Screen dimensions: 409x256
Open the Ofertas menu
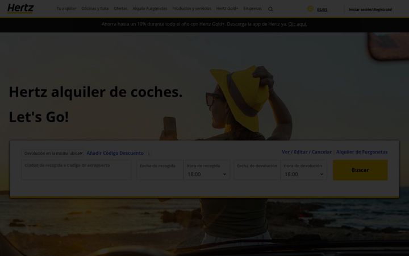coord(120,9)
